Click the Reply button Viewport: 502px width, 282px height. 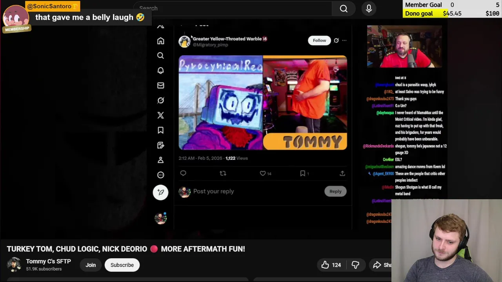(335, 191)
